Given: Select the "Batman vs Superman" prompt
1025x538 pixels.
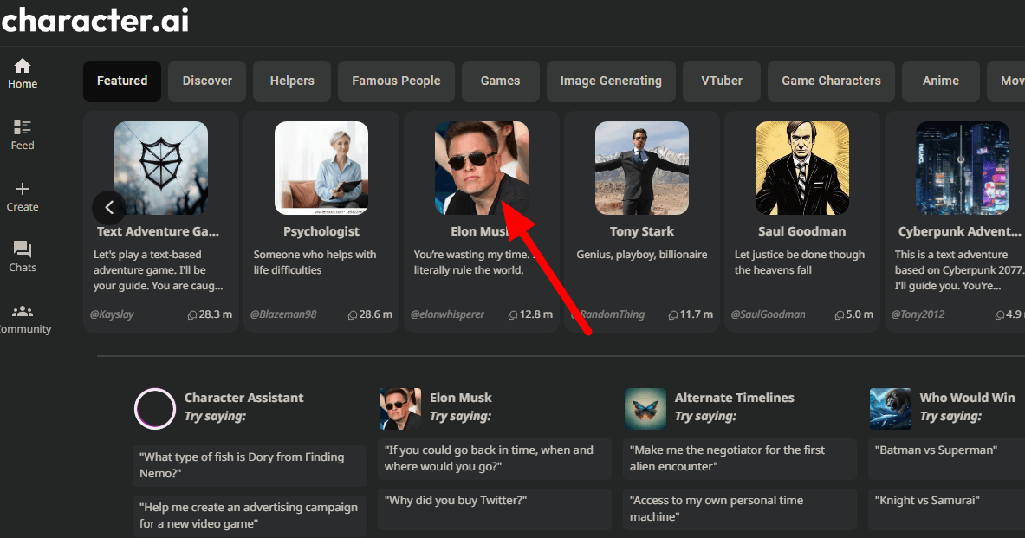Looking at the screenshot, I should tap(946, 458).
